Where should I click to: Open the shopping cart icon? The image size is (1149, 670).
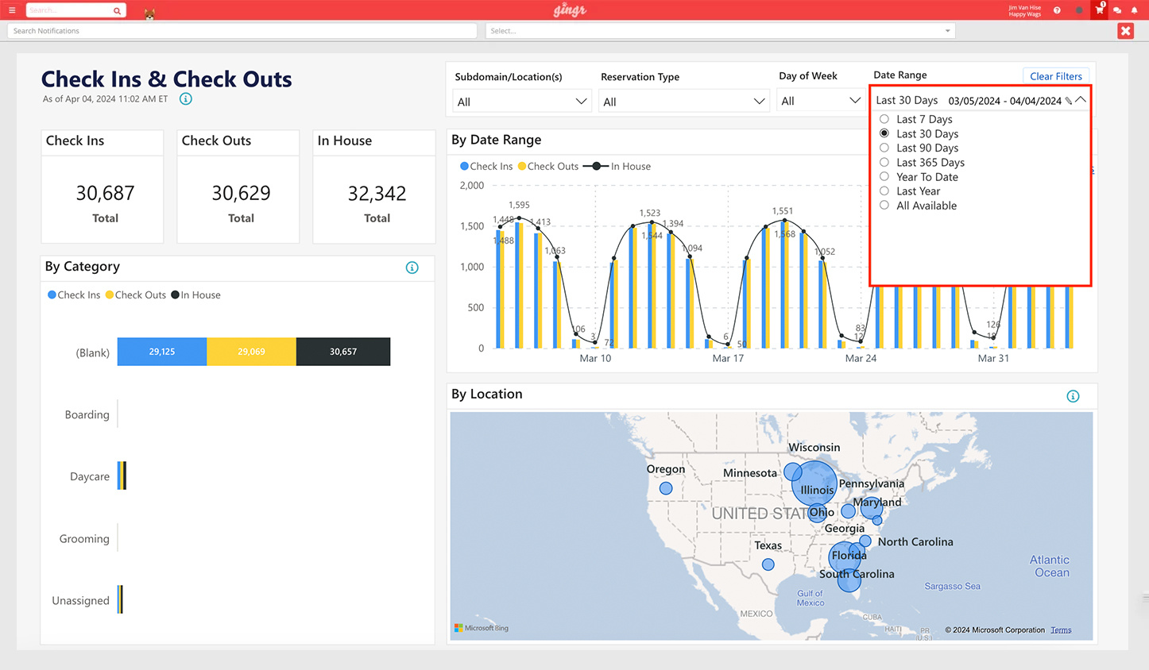pos(1099,10)
